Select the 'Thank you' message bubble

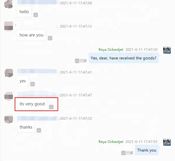pos(147,150)
